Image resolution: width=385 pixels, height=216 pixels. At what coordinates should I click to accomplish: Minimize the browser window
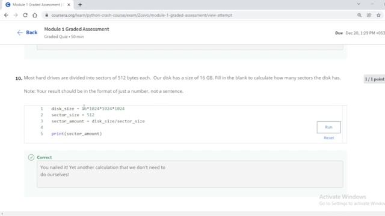[x=372, y=4]
